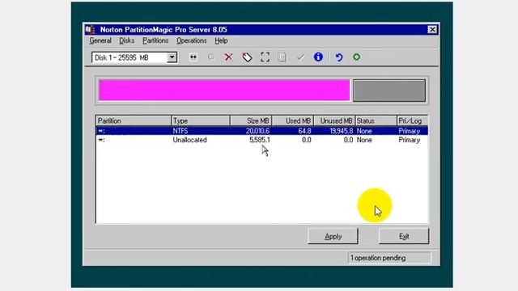
Task: Click the Partition column header
Action: (x=134, y=120)
